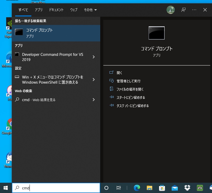Click the ファイルの場所を開く file icon

point(112,89)
